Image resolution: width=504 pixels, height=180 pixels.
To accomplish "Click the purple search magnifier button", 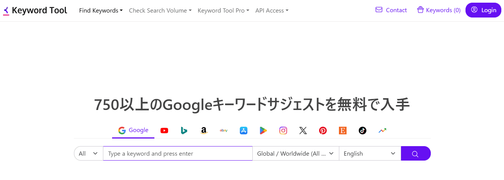I will [416, 154].
